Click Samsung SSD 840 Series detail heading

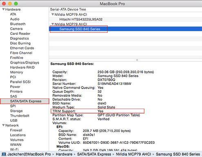72,64
